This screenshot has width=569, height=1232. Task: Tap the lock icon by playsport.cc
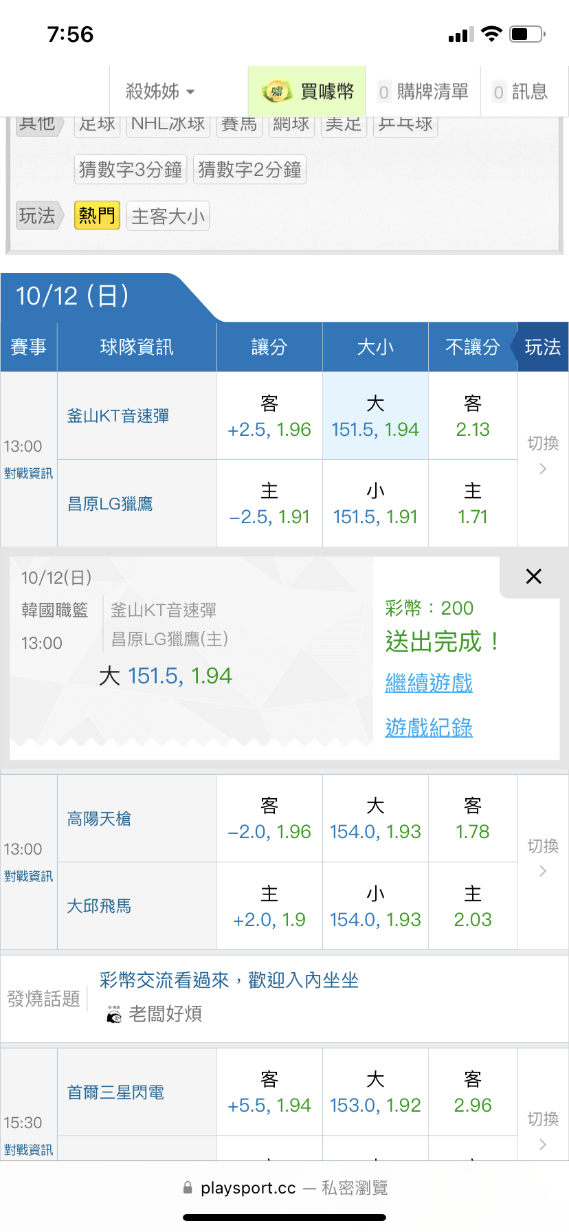(188, 1187)
